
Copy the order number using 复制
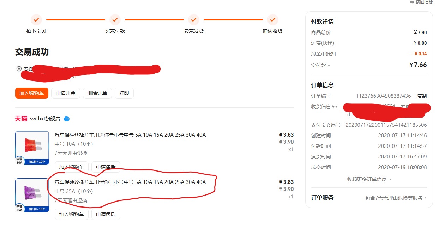tap(422, 96)
